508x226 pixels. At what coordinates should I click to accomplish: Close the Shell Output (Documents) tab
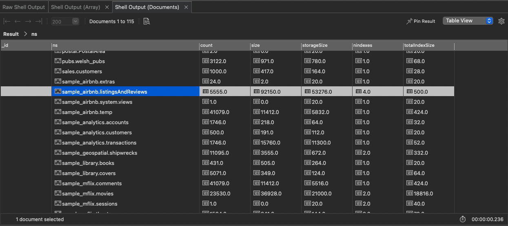point(186,7)
